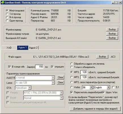Select the 1-й проход radio button
The width and height of the screenshot is (123, 114).
point(7,14)
